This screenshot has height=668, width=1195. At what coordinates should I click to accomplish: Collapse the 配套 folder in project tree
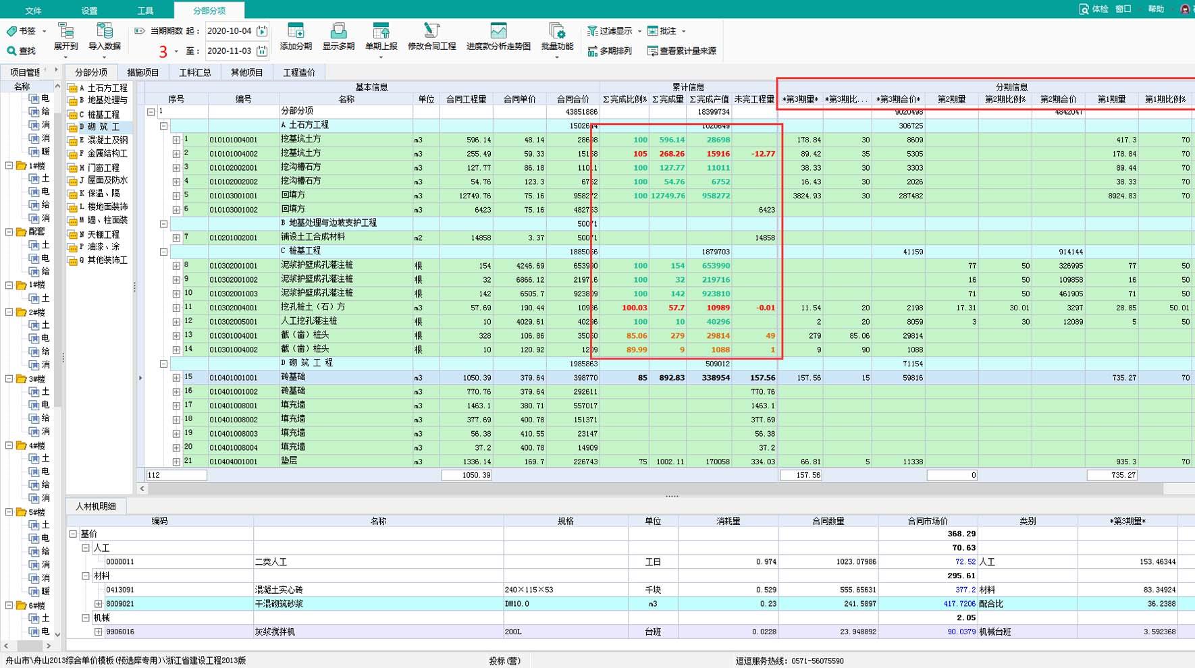pyautogui.click(x=9, y=231)
